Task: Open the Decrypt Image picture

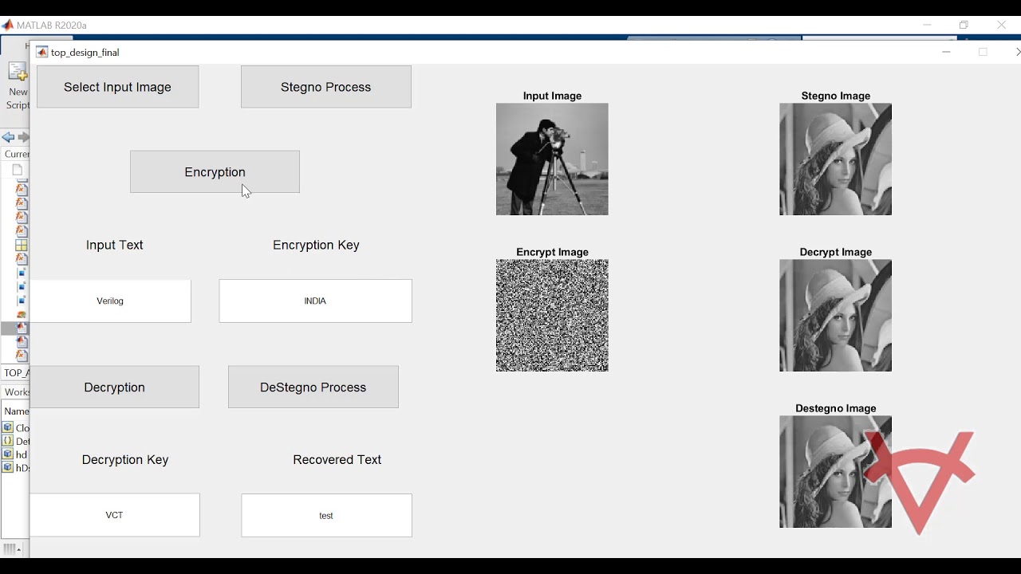Action: pyautogui.click(x=836, y=316)
